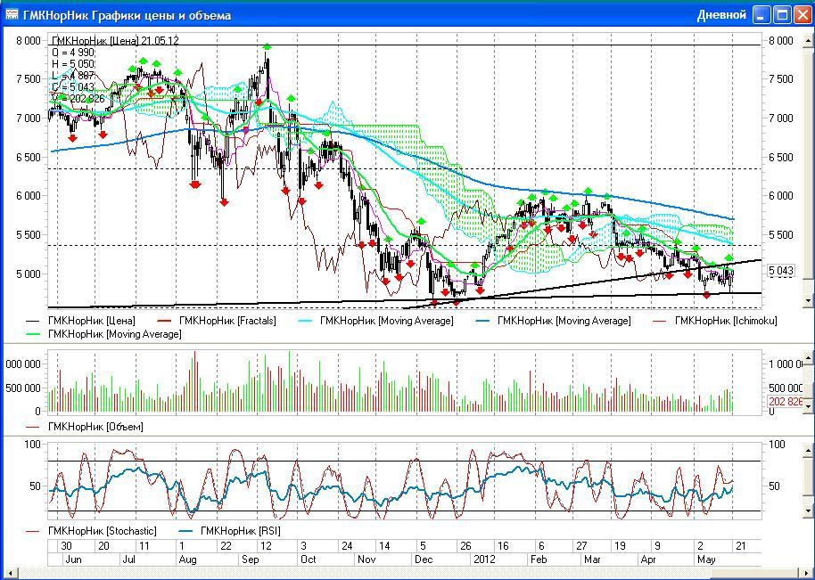Click the high value "H = 5 050"
Screen dimensions: 815x580
point(73,64)
